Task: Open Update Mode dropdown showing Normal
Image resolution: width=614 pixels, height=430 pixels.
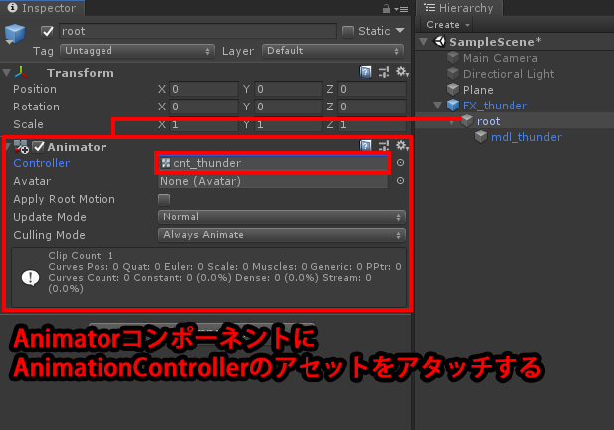Action: (282, 217)
